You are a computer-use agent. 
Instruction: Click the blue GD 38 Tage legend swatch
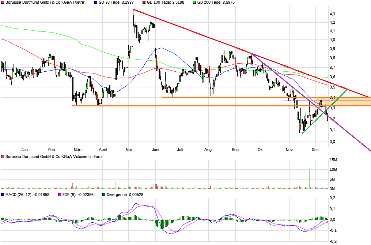pos(96,2)
